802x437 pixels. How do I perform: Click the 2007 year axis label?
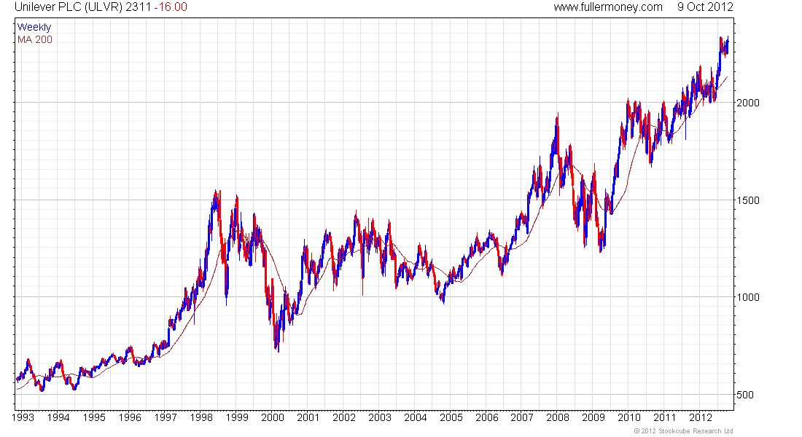tap(522, 417)
